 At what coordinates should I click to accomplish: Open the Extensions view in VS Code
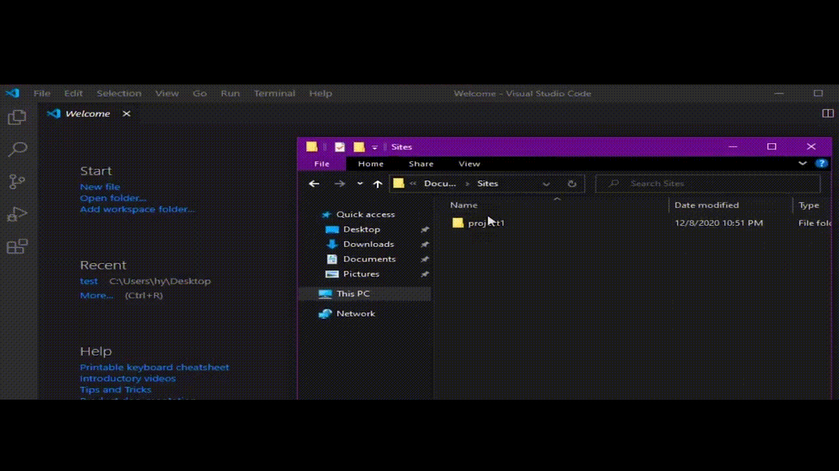(x=17, y=247)
